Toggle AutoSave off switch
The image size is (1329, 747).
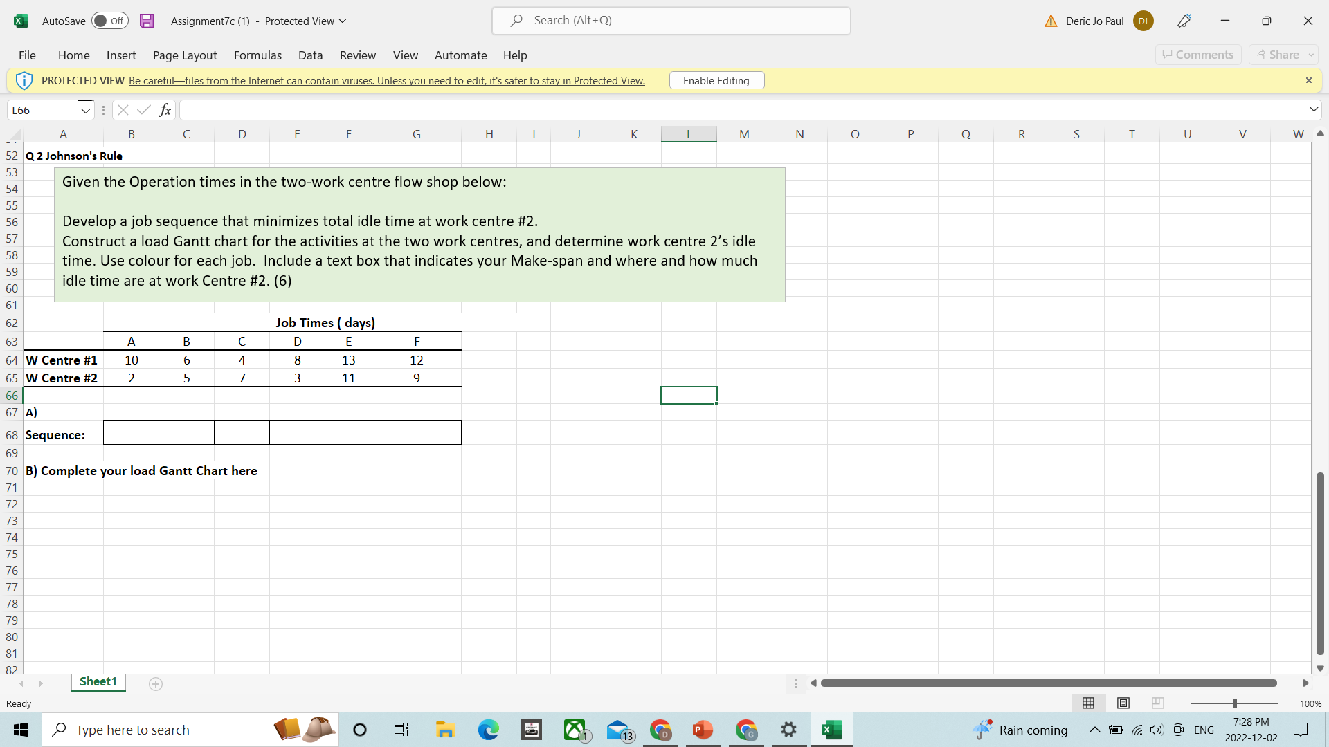109,21
